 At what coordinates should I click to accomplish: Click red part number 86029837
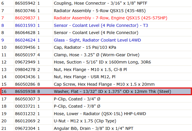pos(25,18)
